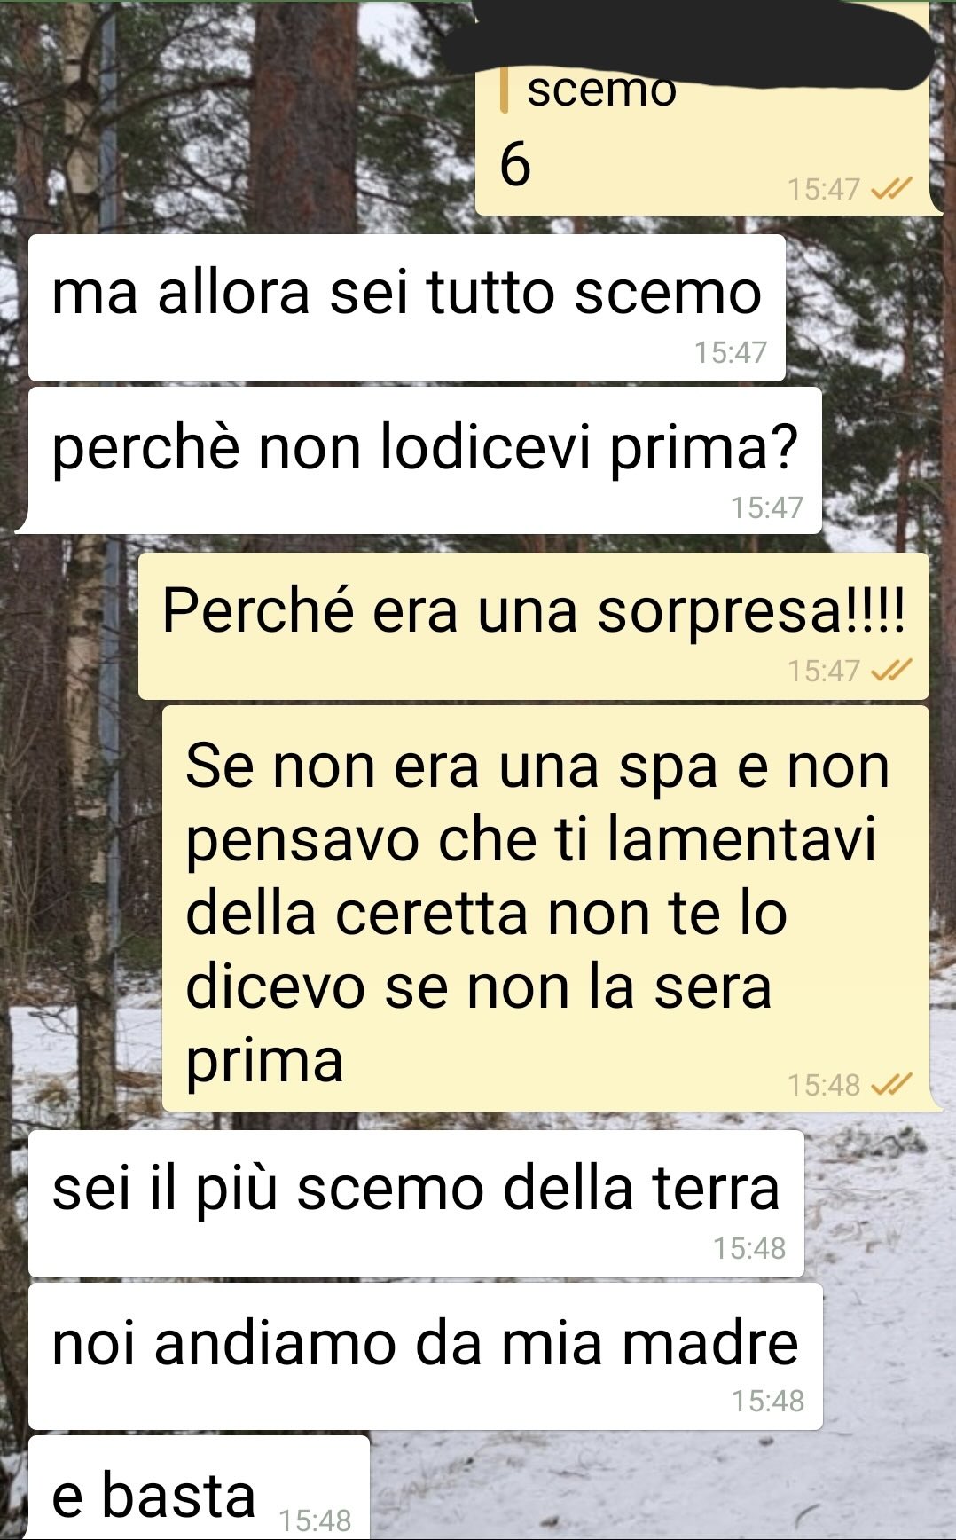Tap the yellow accent bar of quoted reply

[x=504, y=89]
